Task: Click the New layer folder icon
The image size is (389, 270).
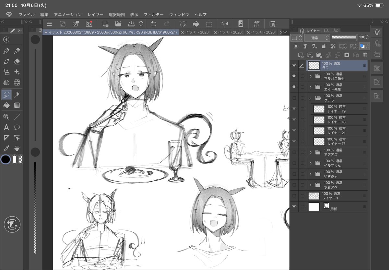Action: (319, 55)
